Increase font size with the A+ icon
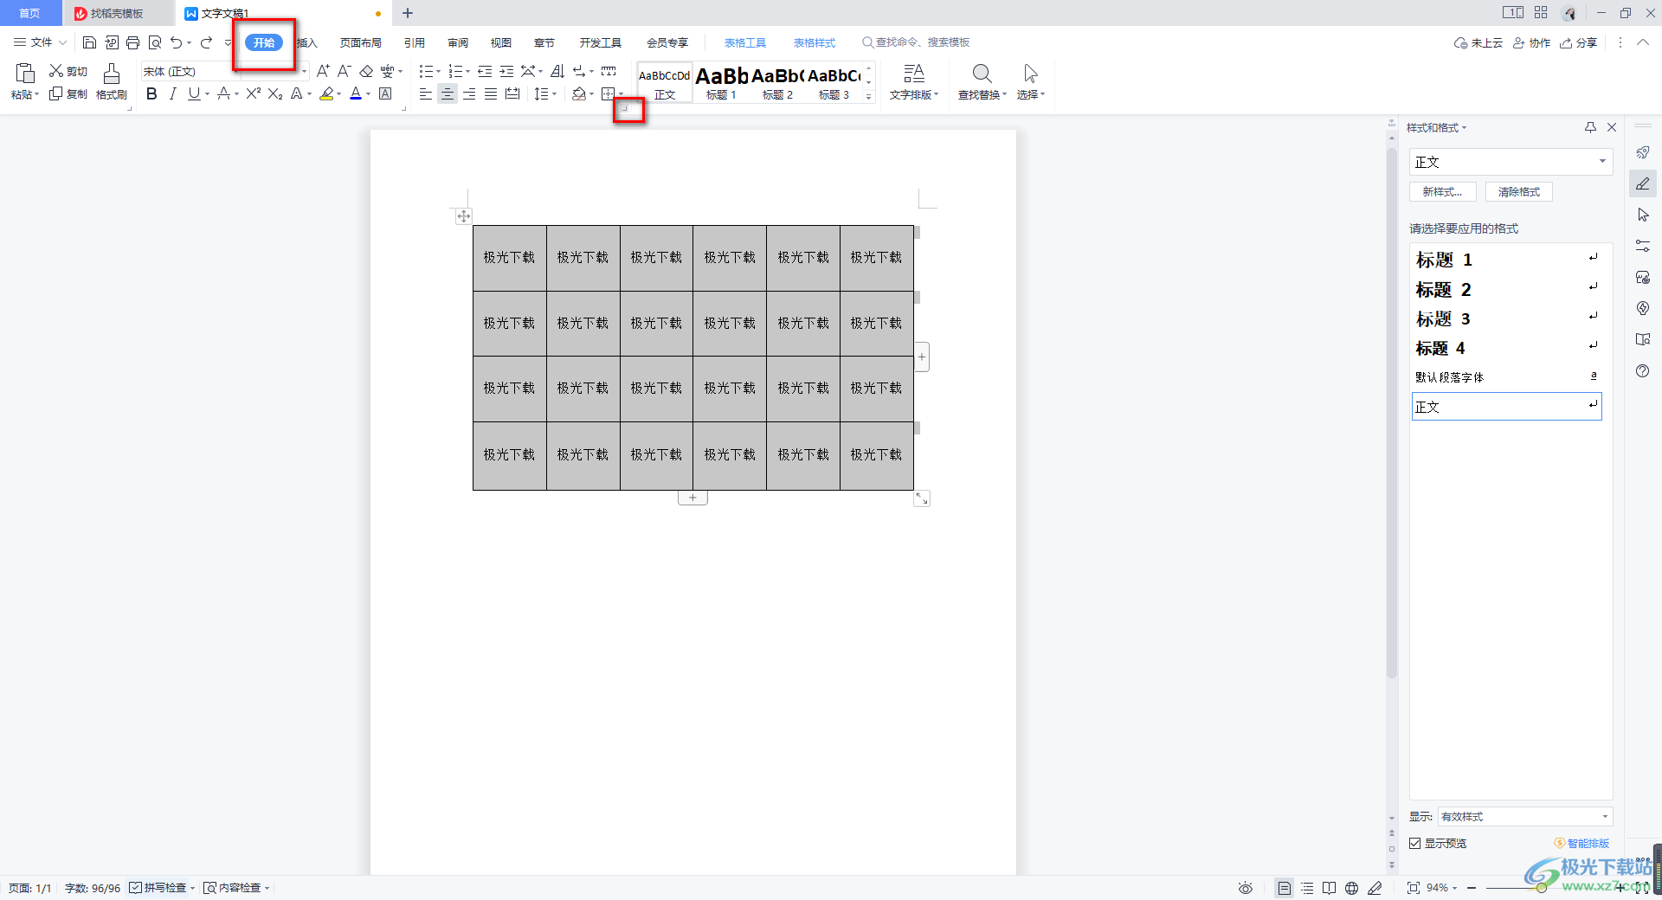Screen dimensions: 1662x900 tap(323, 71)
